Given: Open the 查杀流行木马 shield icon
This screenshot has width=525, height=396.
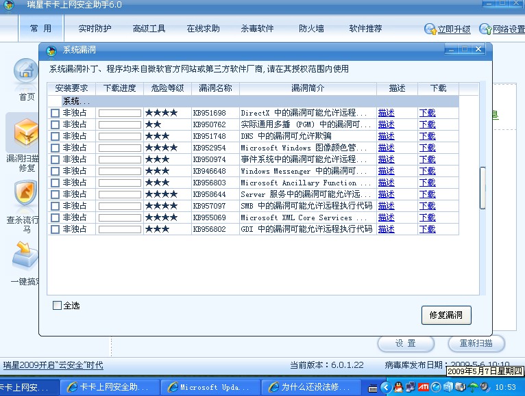Looking at the screenshot, I should (x=26, y=195).
